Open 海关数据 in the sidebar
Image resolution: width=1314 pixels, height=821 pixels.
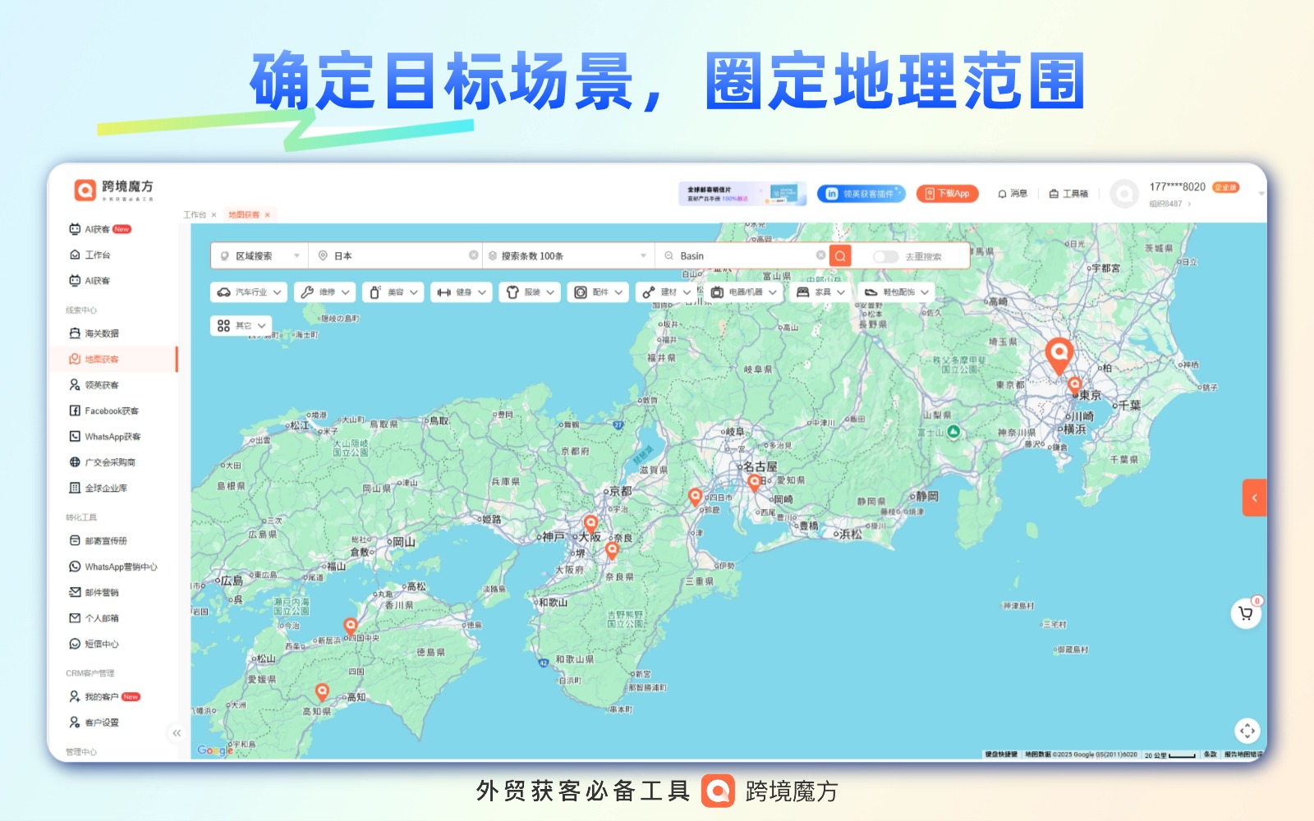point(102,333)
